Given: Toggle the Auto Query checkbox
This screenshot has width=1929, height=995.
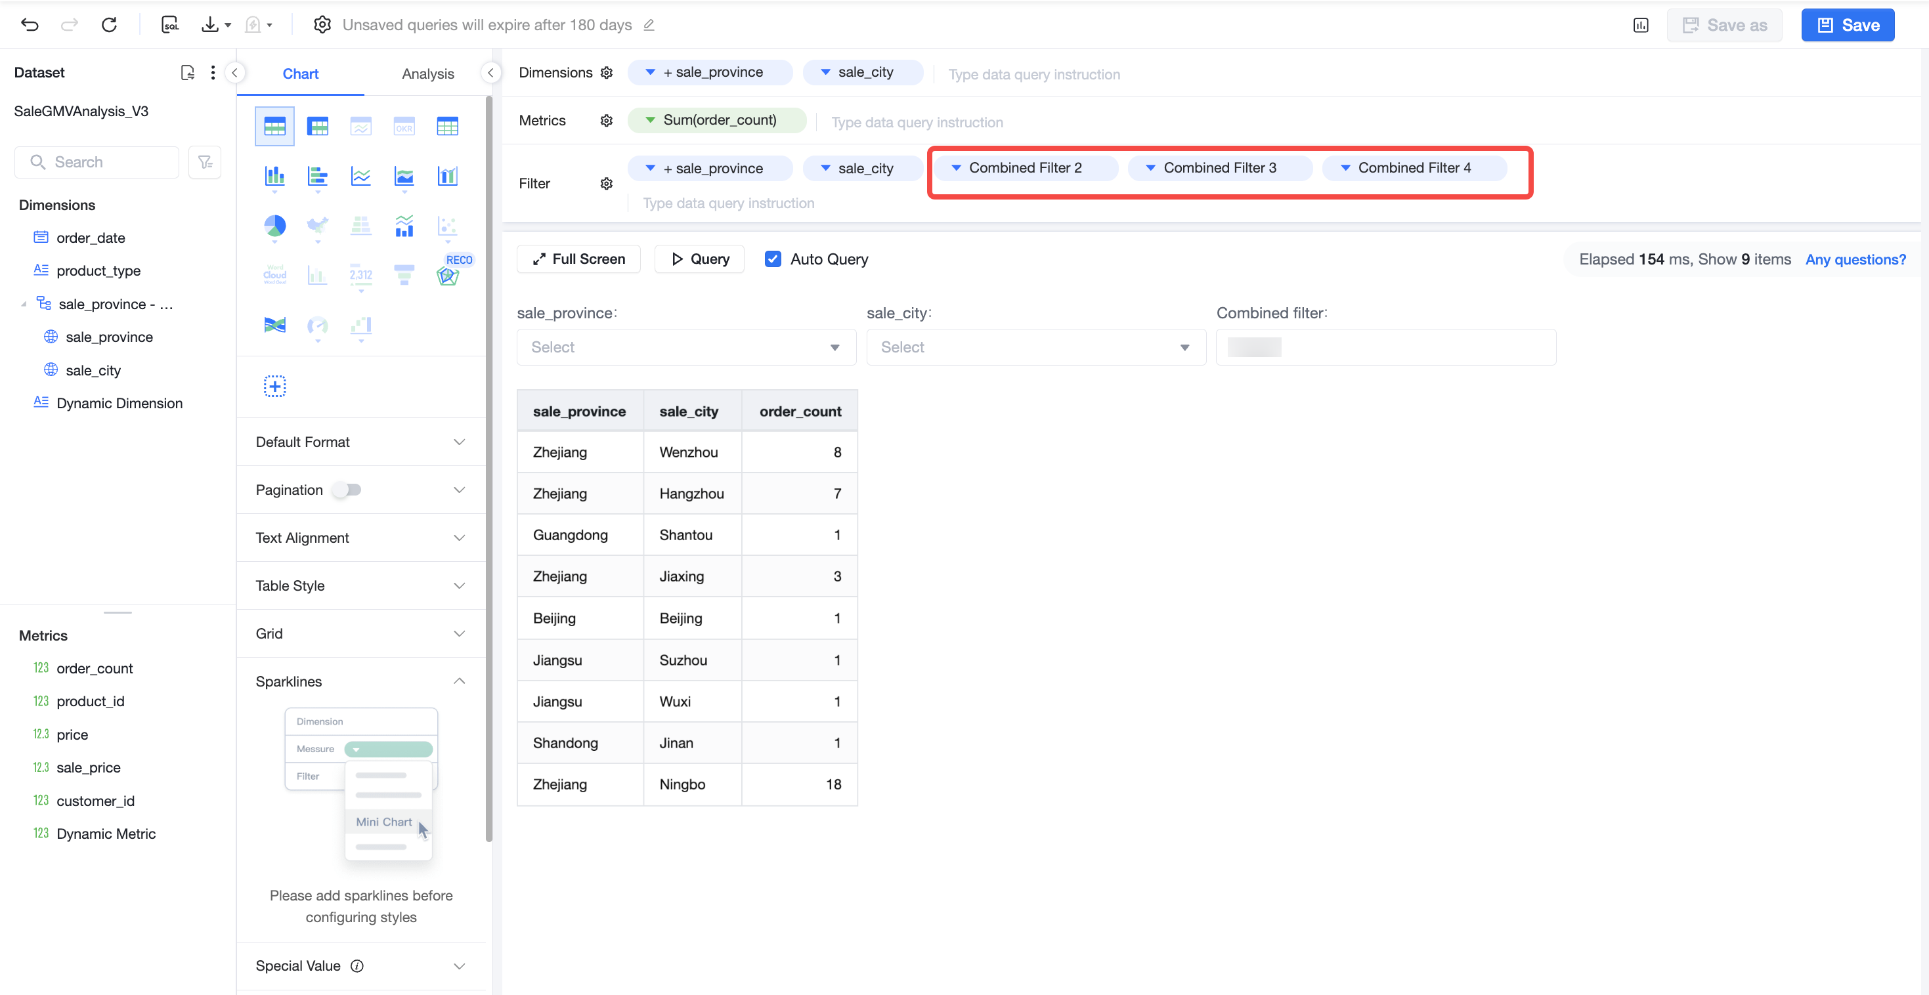Looking at the screenshot, I should [x=773, y=259].
